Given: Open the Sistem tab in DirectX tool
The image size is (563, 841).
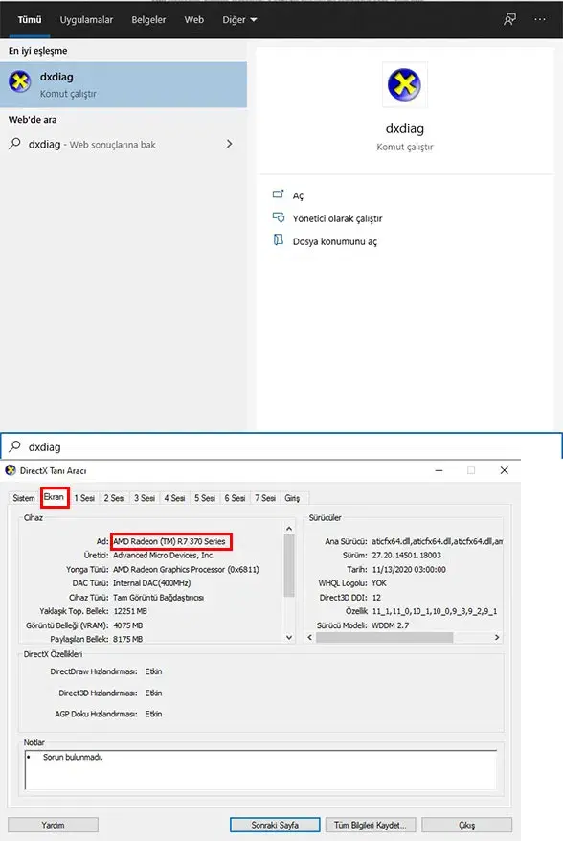Looking at the screenshot, I should (24, 498).
